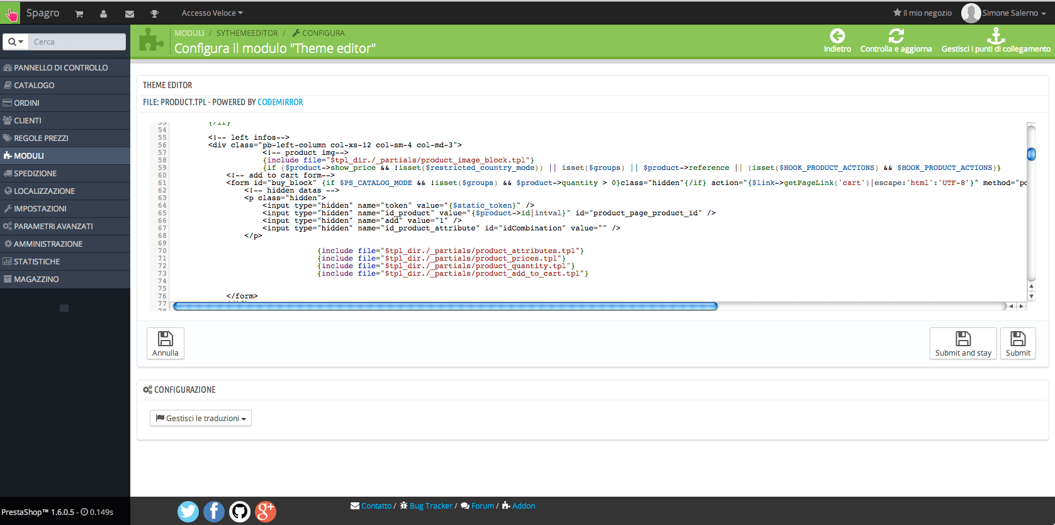Image resolution: width=1055 pixels, height=525 pixels.
Task: Click code line with product_quantity.tpl include
Action: pyautogui.click(x=446, y=266)
